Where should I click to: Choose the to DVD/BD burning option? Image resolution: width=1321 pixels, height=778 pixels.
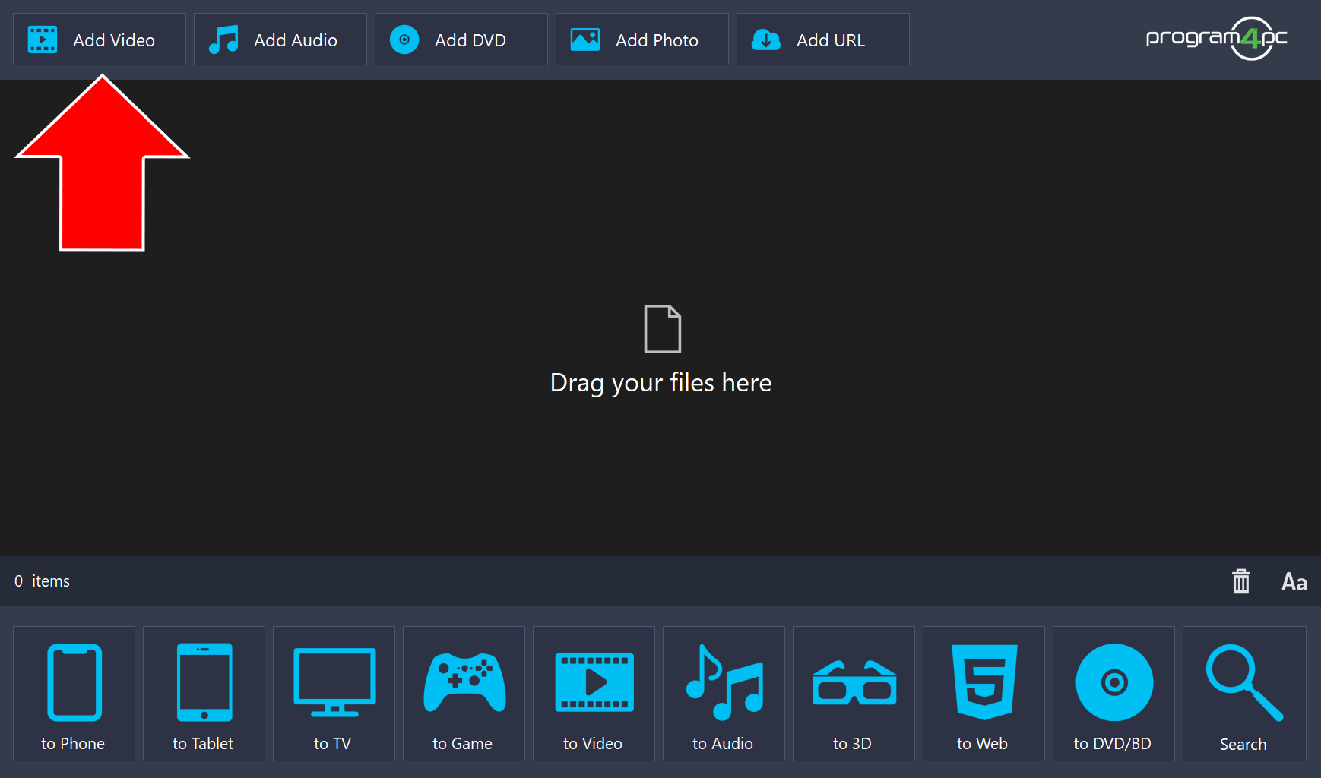[1114, 694]
